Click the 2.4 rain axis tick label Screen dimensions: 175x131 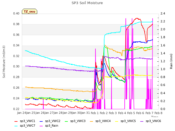pos(163,14)
